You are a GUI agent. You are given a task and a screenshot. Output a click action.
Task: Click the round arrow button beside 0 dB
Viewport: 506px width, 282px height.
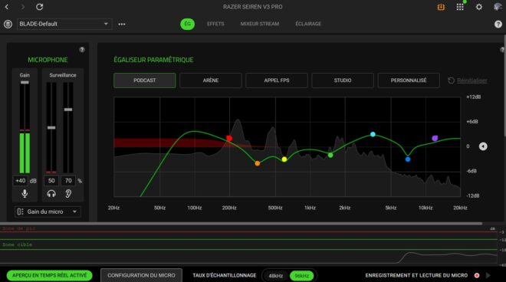coord(483,146)
